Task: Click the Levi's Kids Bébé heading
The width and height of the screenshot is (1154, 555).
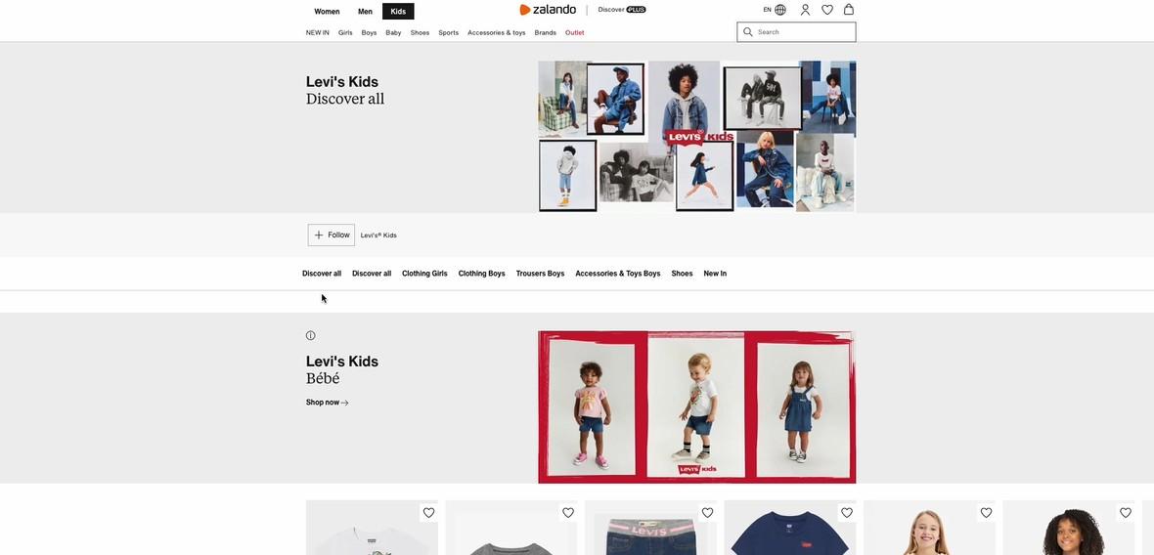Action: [342, 369]
